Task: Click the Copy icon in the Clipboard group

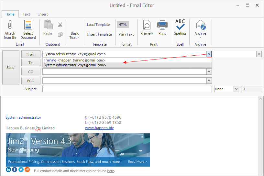Action: 60,34
